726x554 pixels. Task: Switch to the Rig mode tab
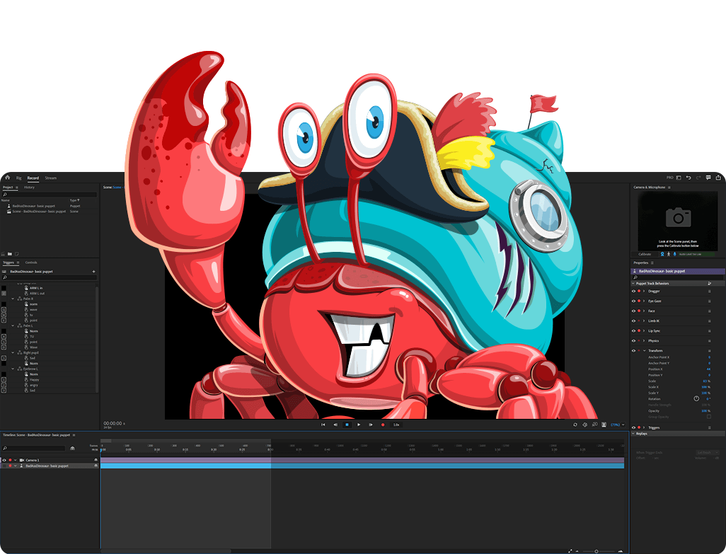pos(19,178)
